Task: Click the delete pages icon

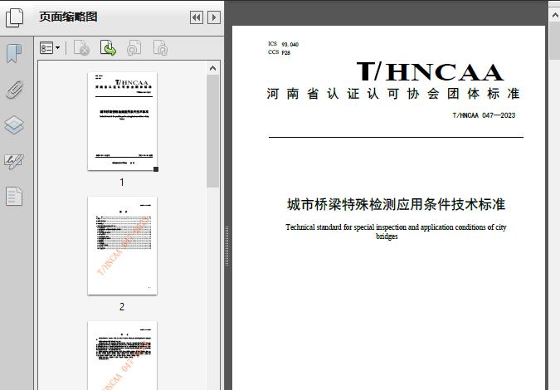Action: (x=81, y=48)
